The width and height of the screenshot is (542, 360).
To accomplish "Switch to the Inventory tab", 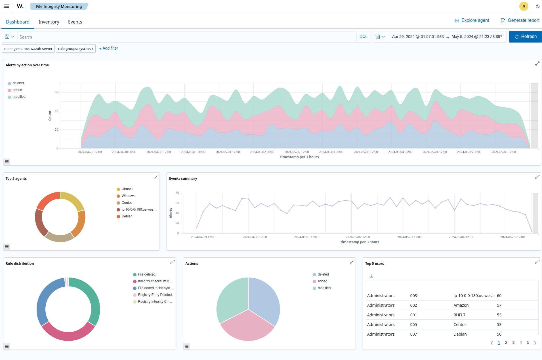I will [49, 22].
